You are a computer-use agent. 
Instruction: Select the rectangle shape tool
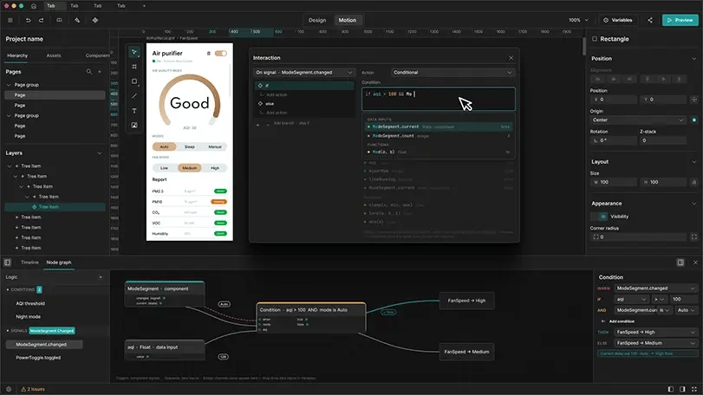click(134, 81)
